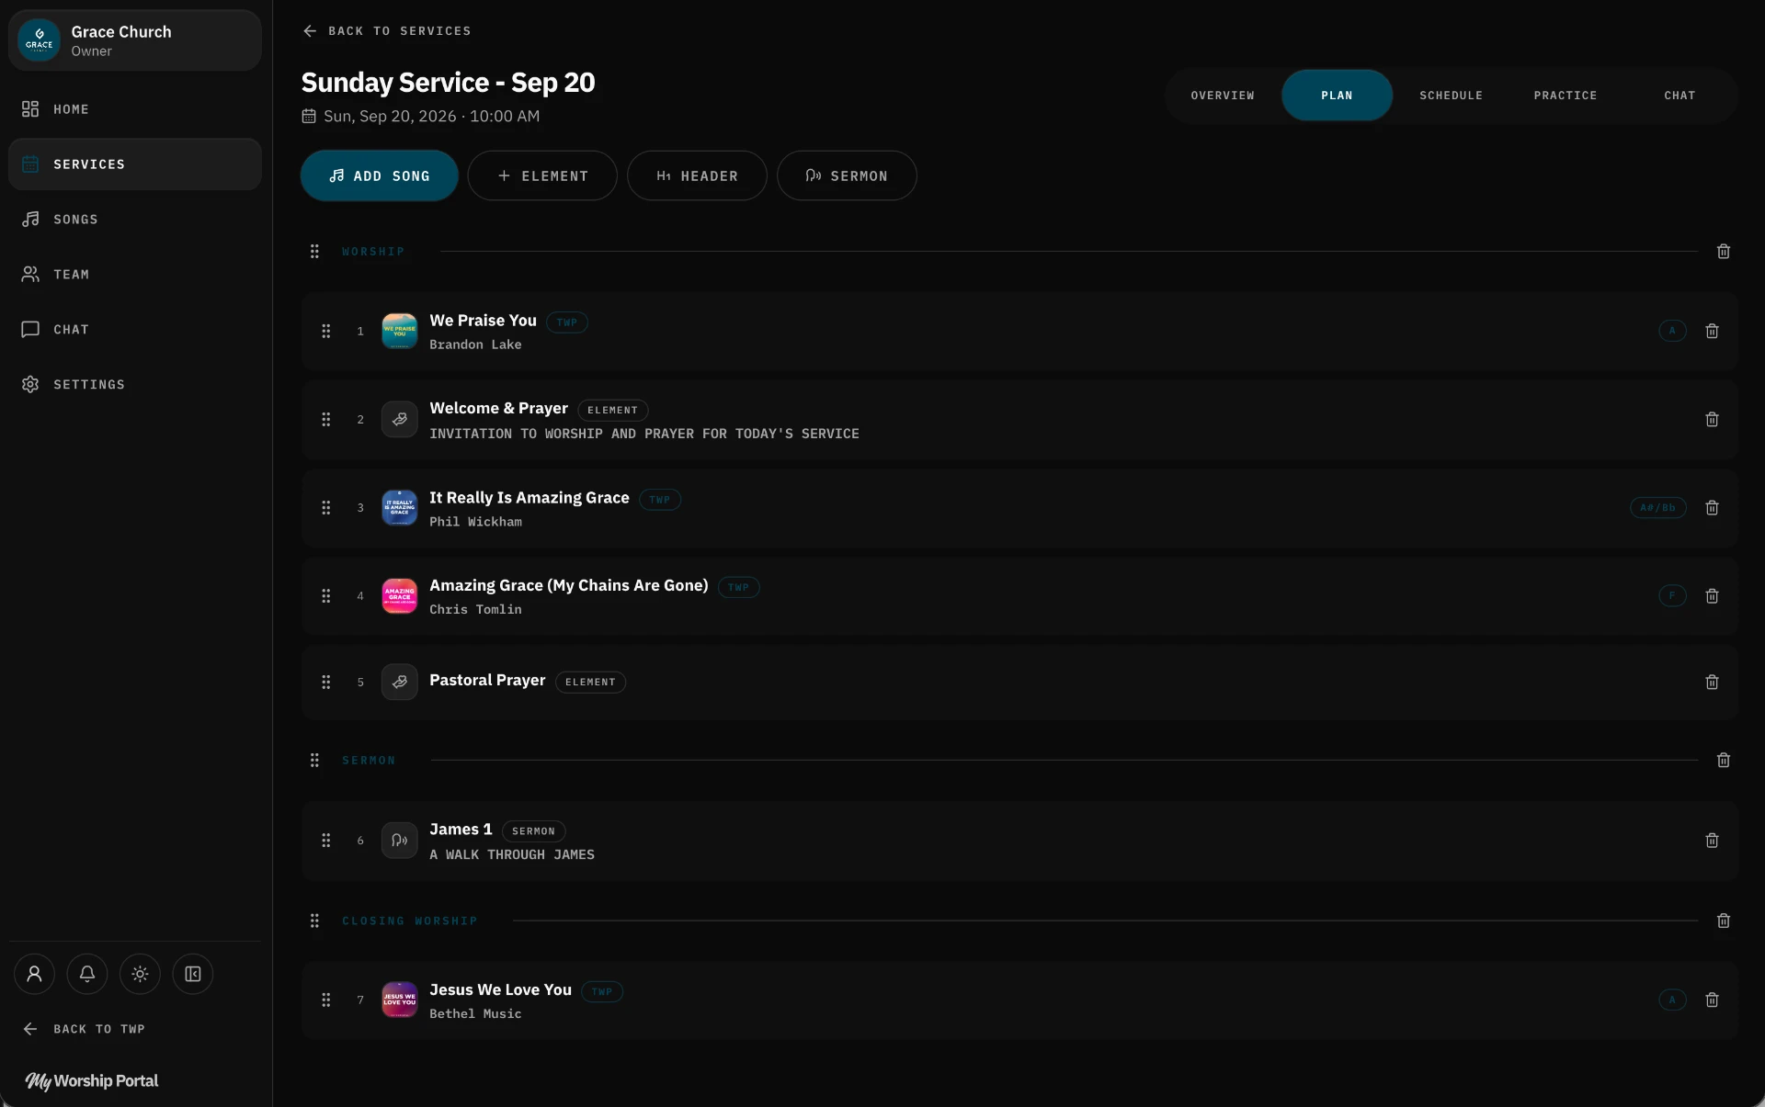
Task: Delete the Closing Worship header
Action: [x=1724, y=921]
